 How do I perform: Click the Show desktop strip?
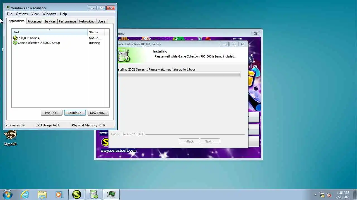tap(355, 194)
